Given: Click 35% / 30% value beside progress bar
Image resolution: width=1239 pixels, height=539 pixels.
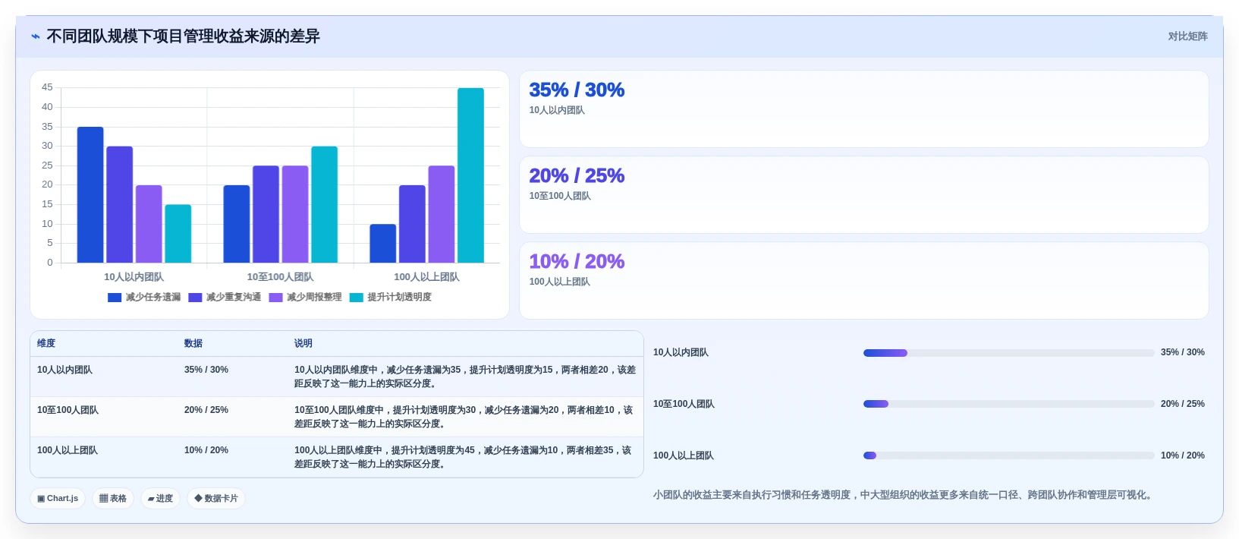Looking at the screenshot, I should coord(1183,352).
